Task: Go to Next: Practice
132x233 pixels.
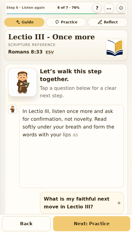Action: coord(91,224)
